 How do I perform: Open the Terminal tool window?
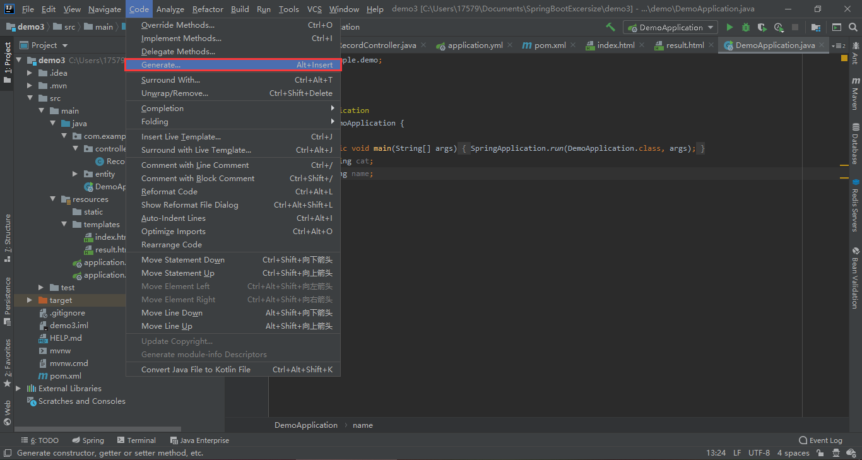(x=136, y=440)
